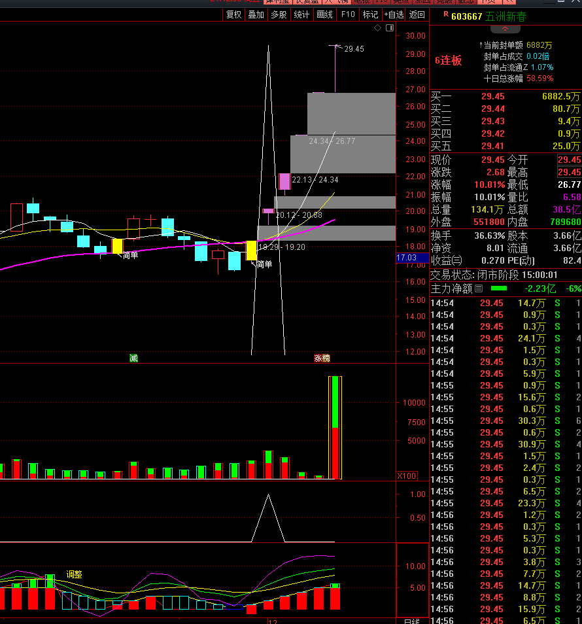
Task: Click the 29.45 high price label
Action: (354, 49)
